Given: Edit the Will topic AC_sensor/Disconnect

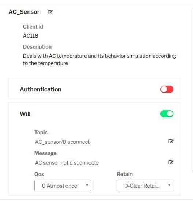Looking at the screenshot, I should coord(171,141).
